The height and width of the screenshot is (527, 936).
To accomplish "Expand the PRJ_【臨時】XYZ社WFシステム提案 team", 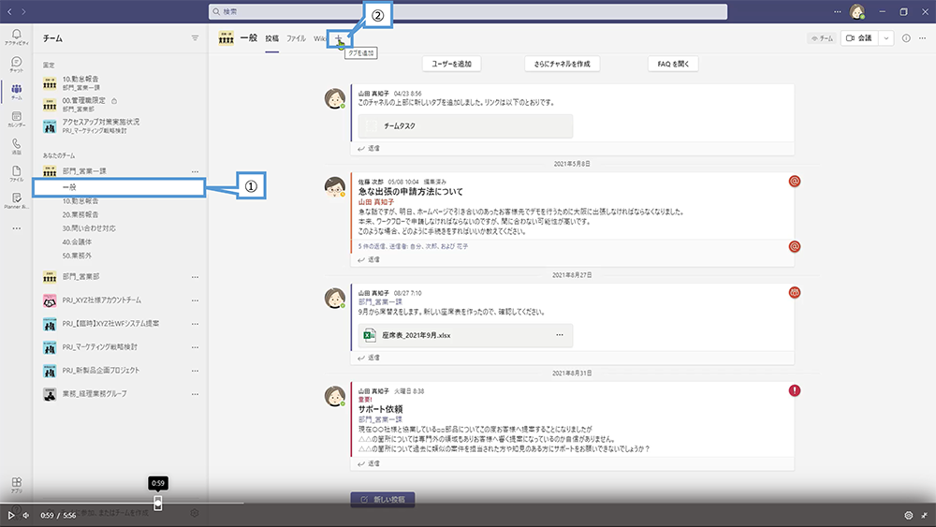I will click(x=110, y=324).
